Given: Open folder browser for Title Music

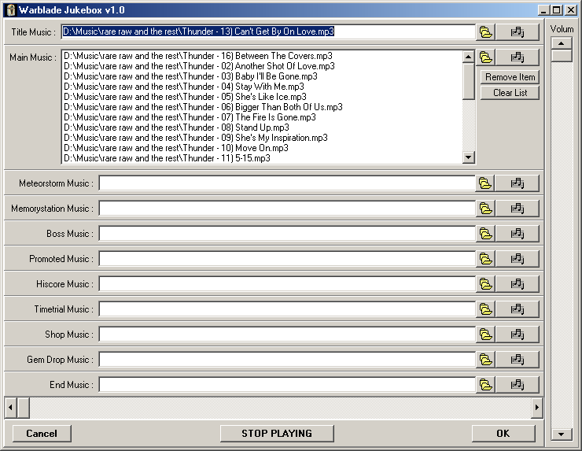Looking at the screenshot, I should point(486,32).
